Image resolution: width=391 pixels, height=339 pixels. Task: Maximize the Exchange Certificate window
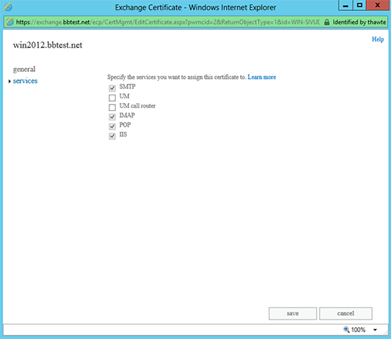coord(360,5)
